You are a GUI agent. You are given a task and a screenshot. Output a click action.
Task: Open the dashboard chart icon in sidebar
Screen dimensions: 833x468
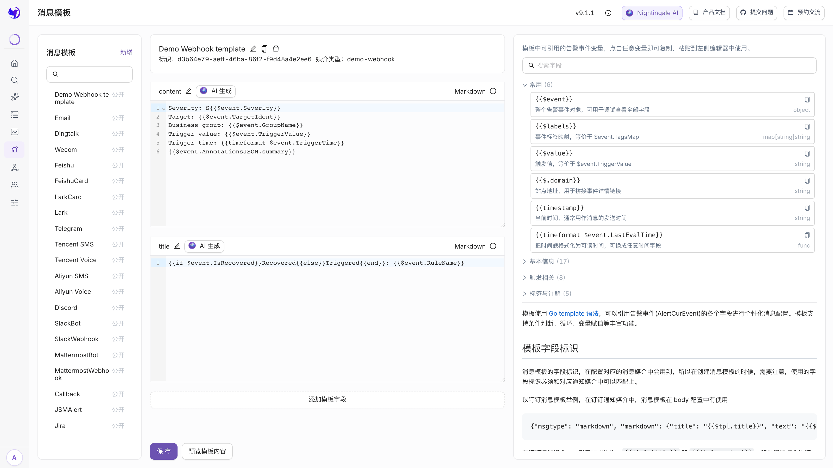[15, 132]
